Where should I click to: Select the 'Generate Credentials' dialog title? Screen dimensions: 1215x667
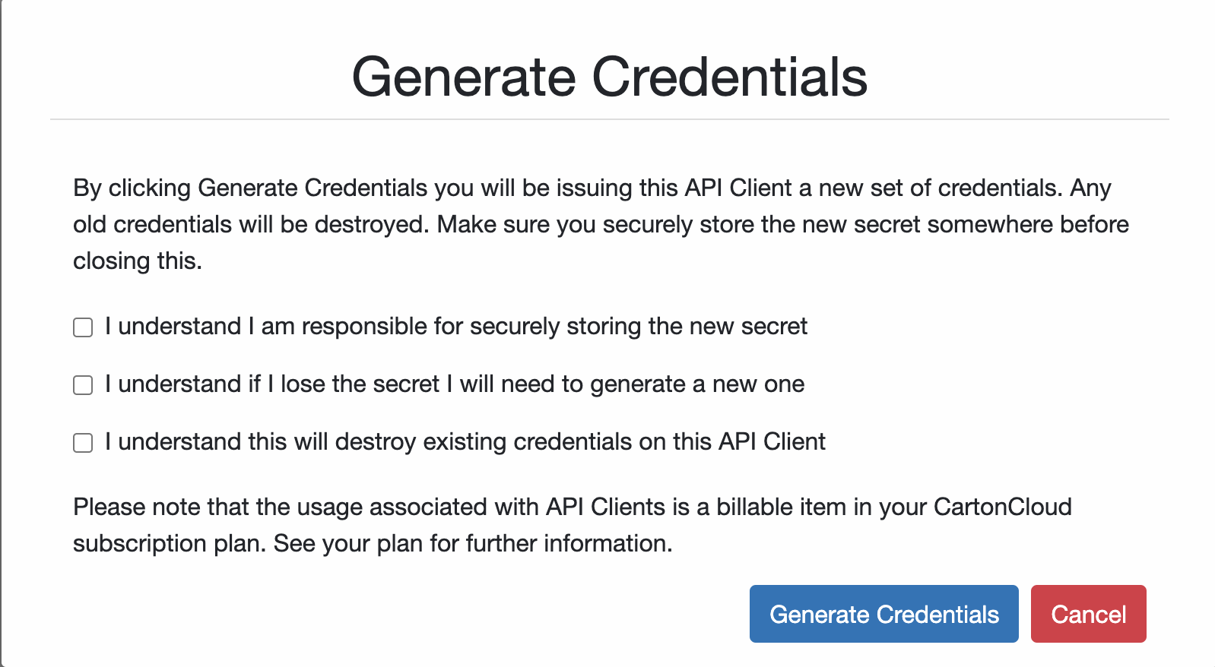coord(608,75)
